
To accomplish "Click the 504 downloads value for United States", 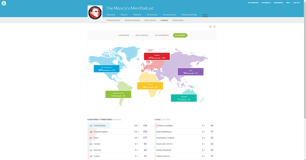I will tap(145, 126).
